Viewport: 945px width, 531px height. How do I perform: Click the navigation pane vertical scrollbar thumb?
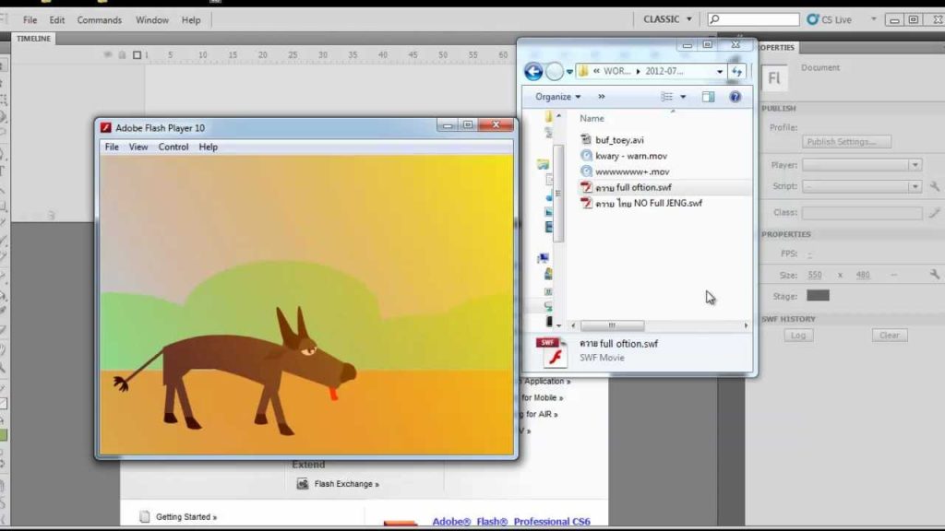pos(558,193)
